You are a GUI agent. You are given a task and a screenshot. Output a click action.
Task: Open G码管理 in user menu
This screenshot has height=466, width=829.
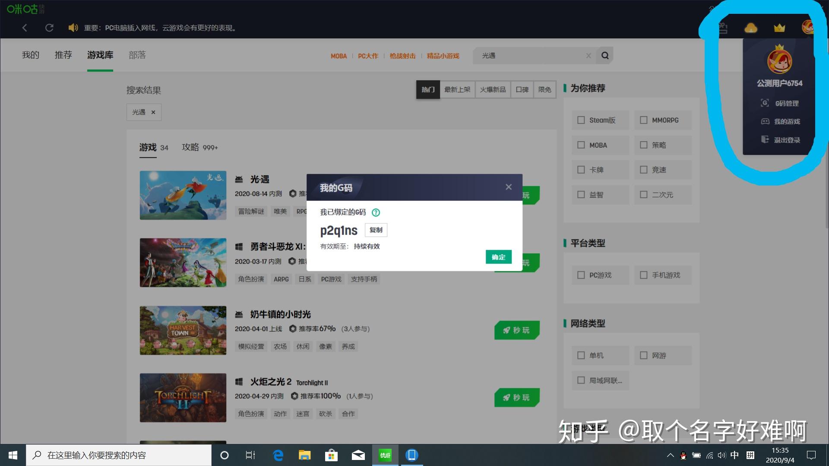coord(780,103)
